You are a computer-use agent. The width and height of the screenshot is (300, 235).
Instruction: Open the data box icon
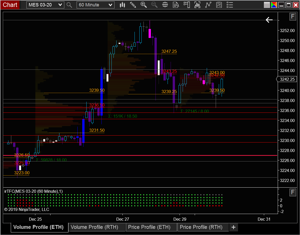point(176,5)
